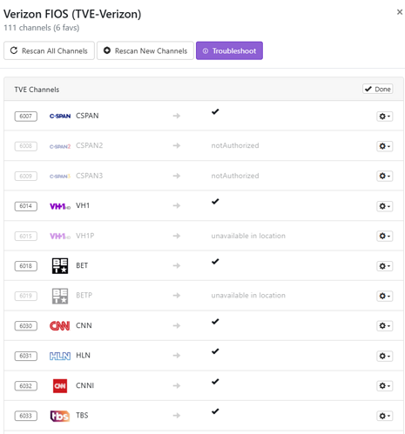
Task: Click the HLN channel logo
Action: pos(60,356)
